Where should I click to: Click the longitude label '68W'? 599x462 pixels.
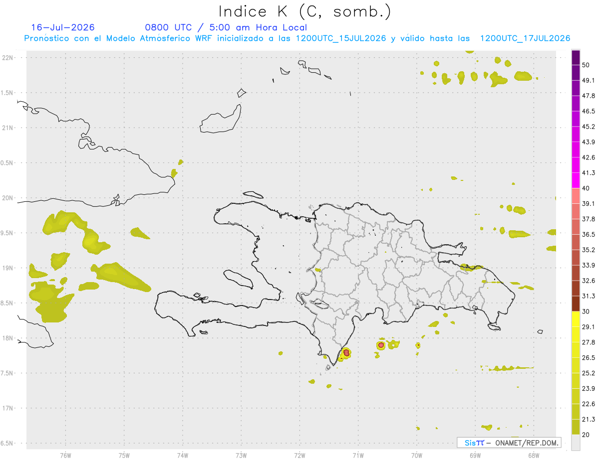point(534,455)
